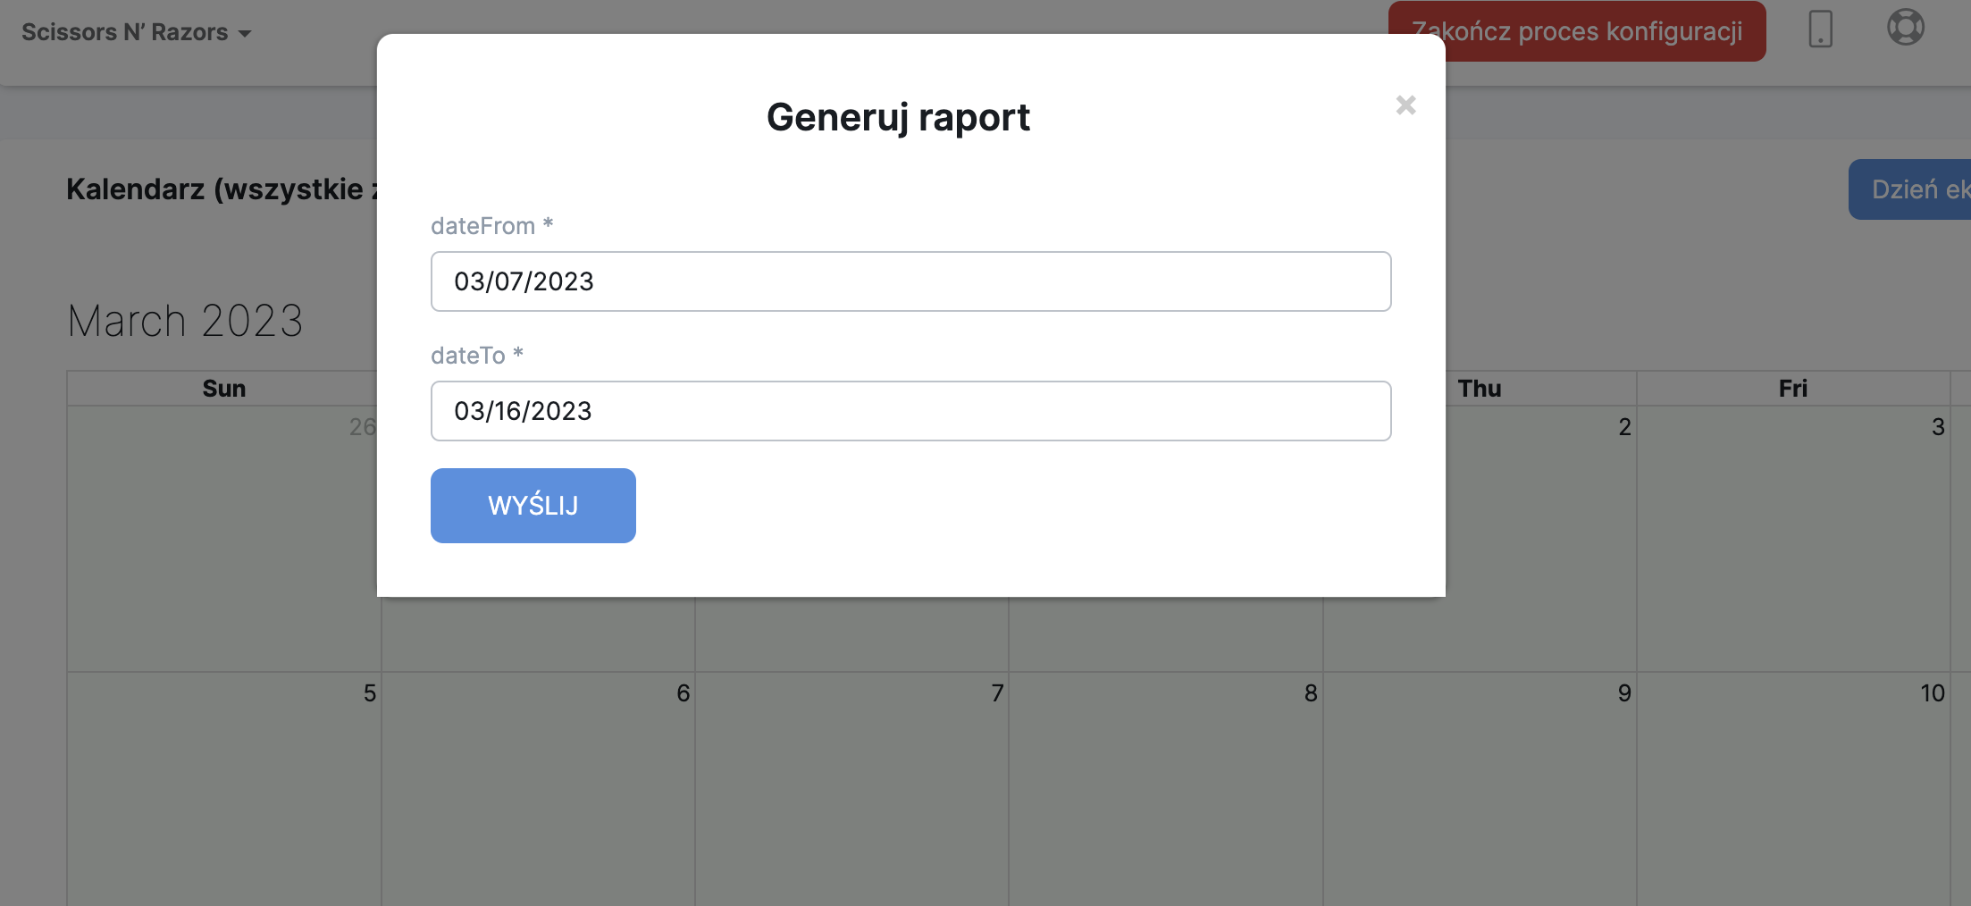The height and width of the screenshot is (906, 1971).
Task: Select March 5 calendar cell
Action: point(224,786)
